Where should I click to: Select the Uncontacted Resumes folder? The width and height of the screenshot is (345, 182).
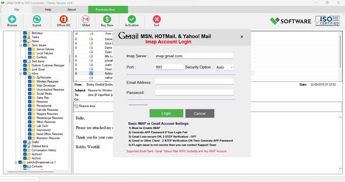point(50,90)
